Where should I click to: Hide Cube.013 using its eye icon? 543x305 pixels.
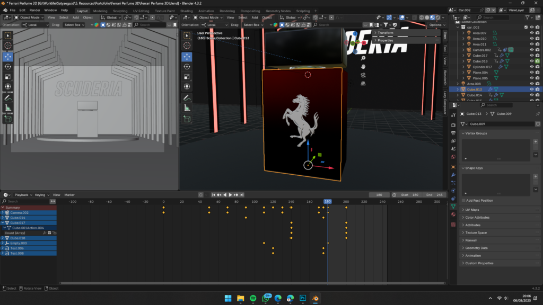pos(532,89)
